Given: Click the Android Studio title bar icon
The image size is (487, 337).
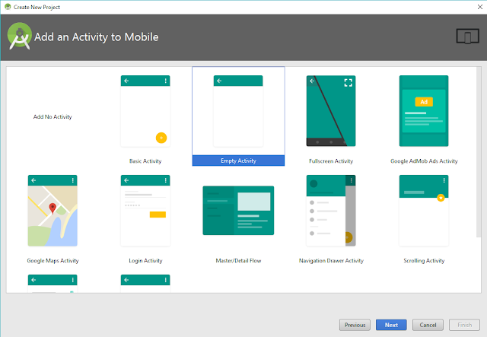Looking at the screenshot, I should [x=8, y=7].
